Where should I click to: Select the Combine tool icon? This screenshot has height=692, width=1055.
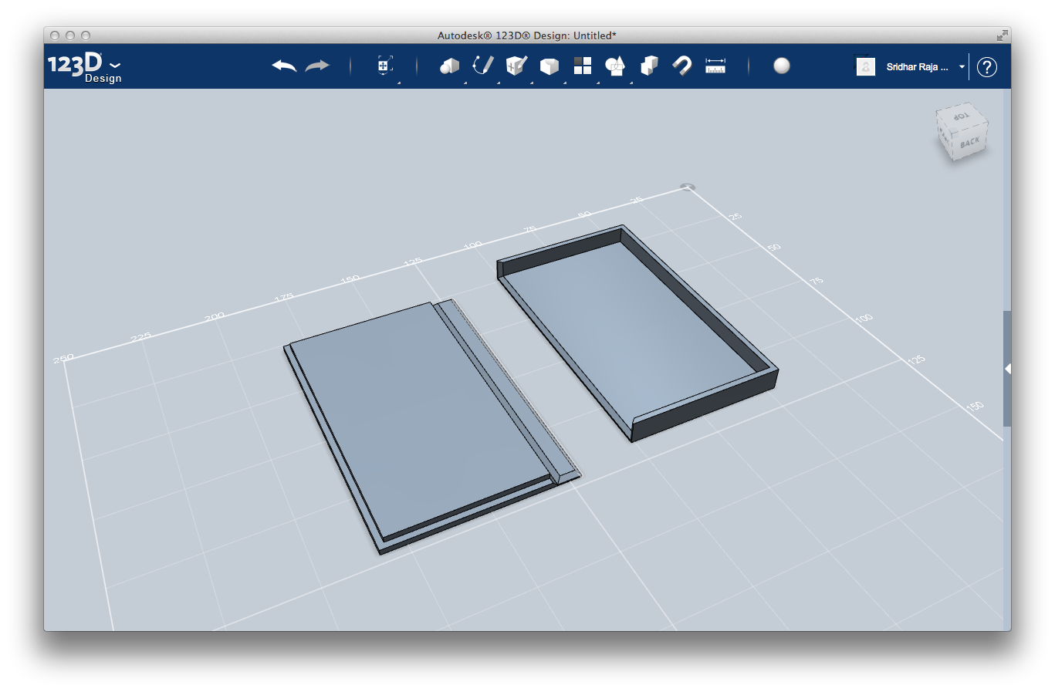648,66
